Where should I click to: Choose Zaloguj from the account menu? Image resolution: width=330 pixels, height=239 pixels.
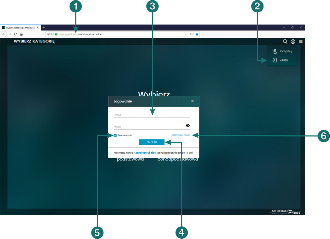pos(282,60)
